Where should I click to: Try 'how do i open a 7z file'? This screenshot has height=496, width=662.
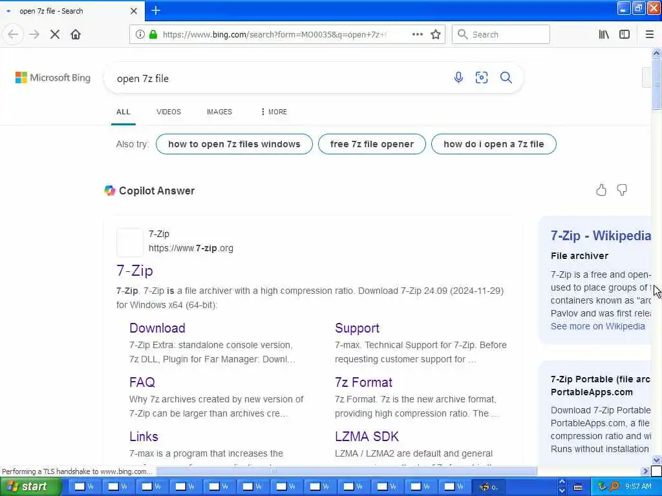pos(493,144)
